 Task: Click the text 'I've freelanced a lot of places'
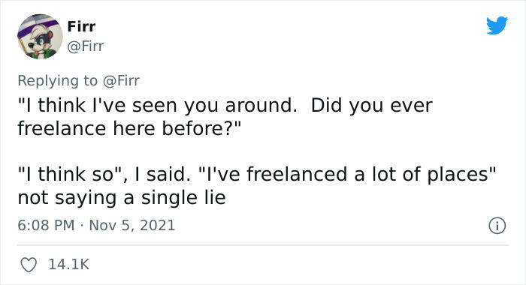tap(347, 175)
